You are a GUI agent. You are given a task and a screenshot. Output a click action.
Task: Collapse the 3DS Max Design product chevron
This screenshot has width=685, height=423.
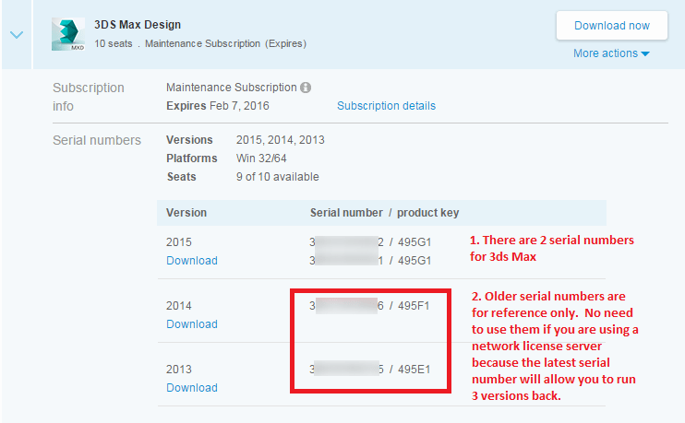tap(17, 34)
